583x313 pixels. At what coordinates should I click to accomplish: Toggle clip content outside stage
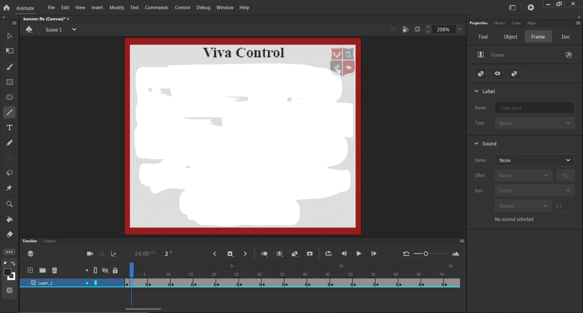pos(418,29)
